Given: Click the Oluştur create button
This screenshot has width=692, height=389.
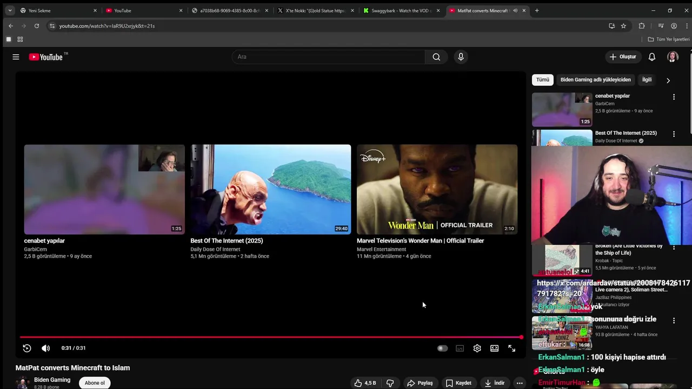Looking at the screenshot, I should [623, 57].
